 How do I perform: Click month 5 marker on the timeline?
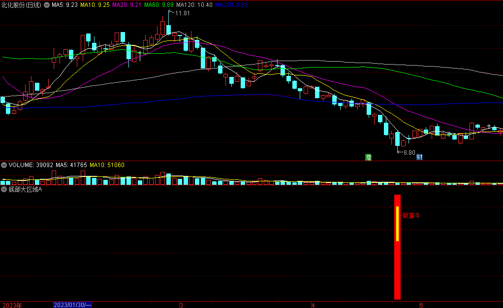(x=421, y=305)
